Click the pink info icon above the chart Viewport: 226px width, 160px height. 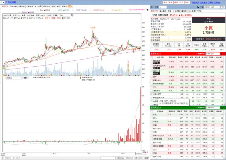(x=130, y=10)
